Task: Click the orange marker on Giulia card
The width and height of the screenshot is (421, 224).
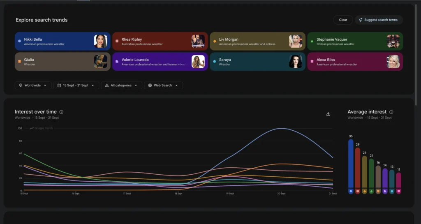Action: coord(19,61)
